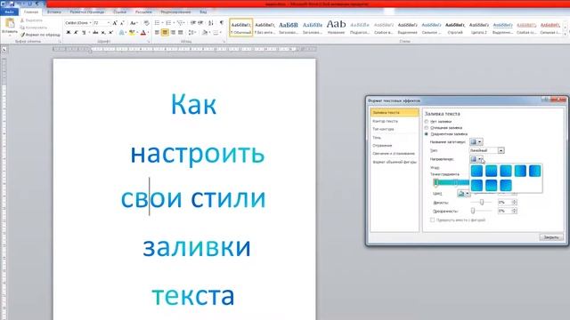
Task: Select the 'Нет заливки' radio button
Action: (x=427, y=122)
